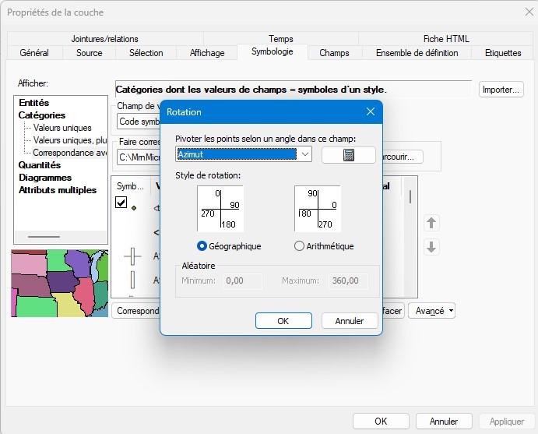Close the Propriétés de la couche window
This screenshot has height=434, width=538.
coord(519,12)
